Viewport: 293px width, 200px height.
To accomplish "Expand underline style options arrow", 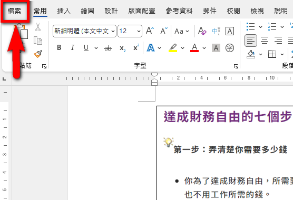I will point(96,48).
